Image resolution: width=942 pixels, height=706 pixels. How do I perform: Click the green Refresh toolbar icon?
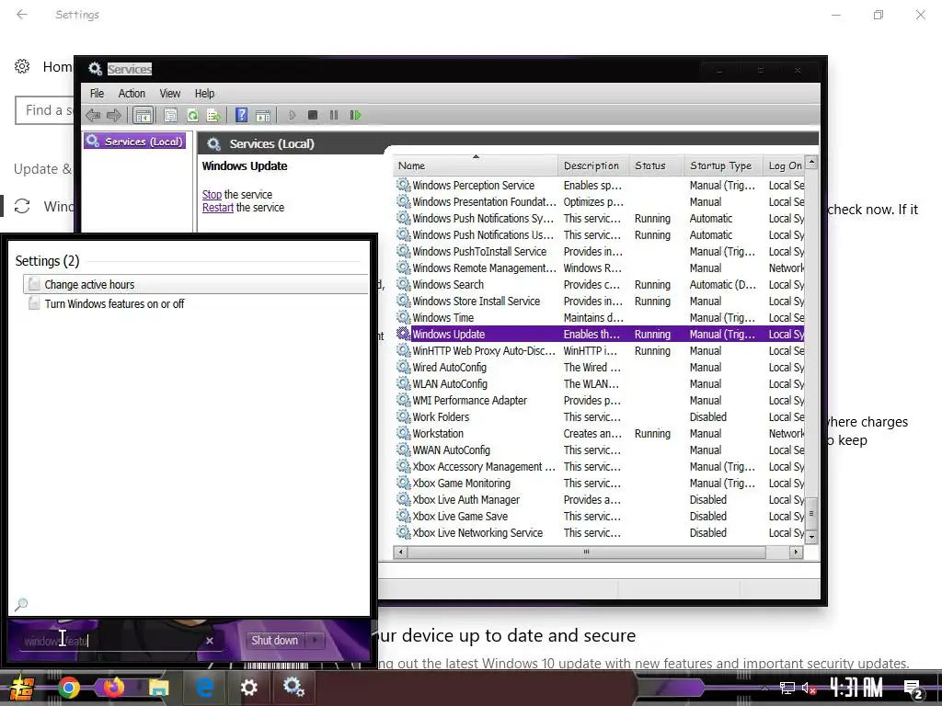[192, 115]
